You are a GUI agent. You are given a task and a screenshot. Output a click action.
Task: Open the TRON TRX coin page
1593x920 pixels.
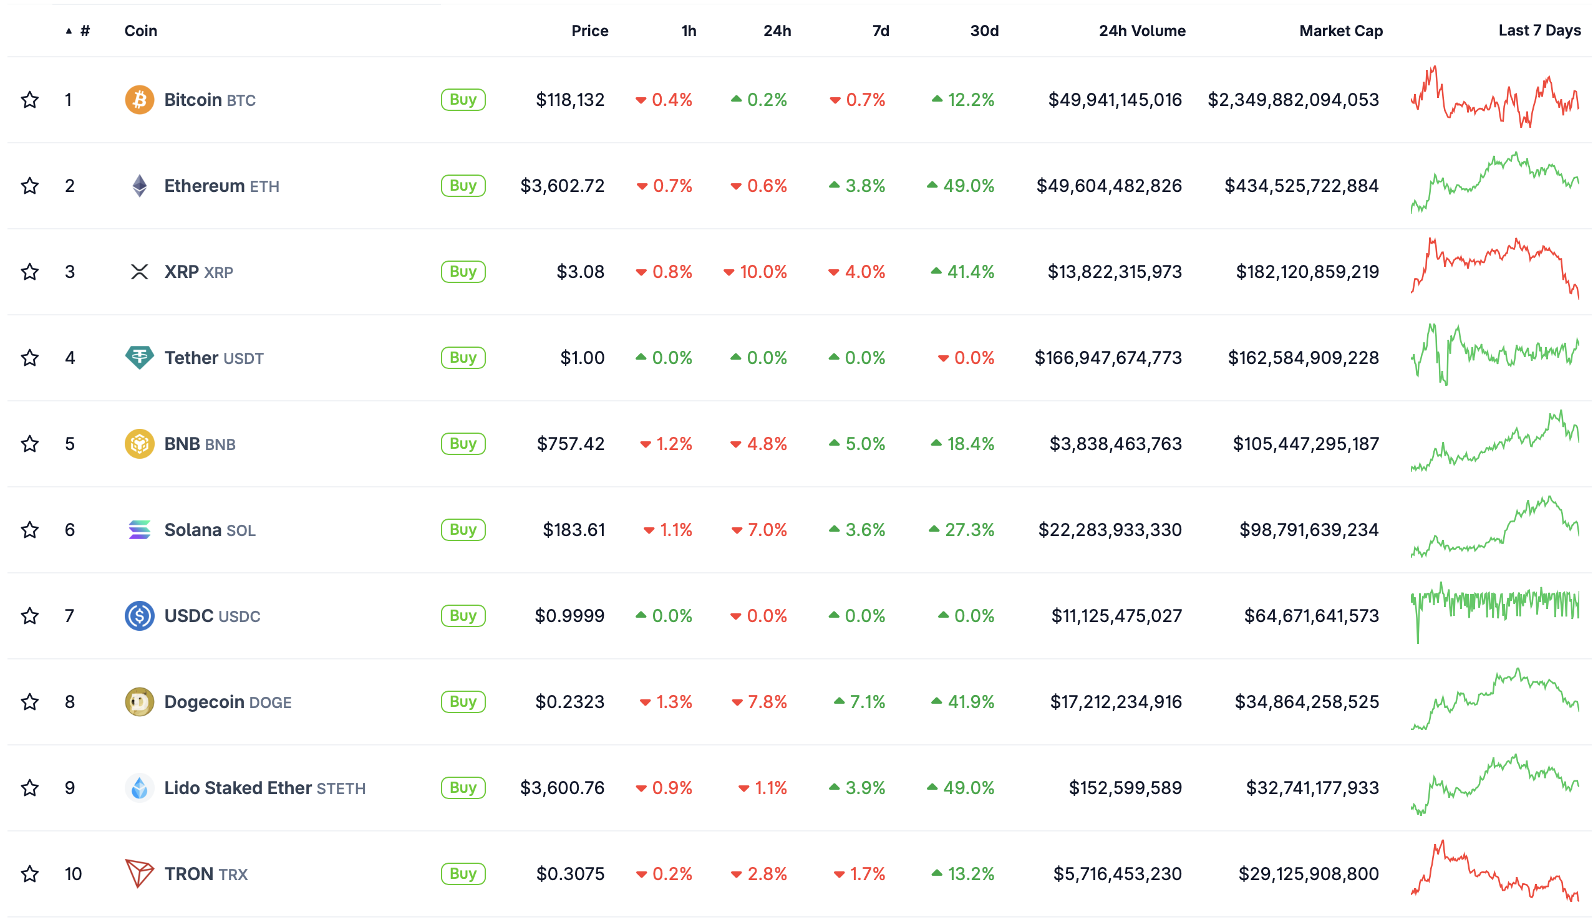[x=206, y=873]
